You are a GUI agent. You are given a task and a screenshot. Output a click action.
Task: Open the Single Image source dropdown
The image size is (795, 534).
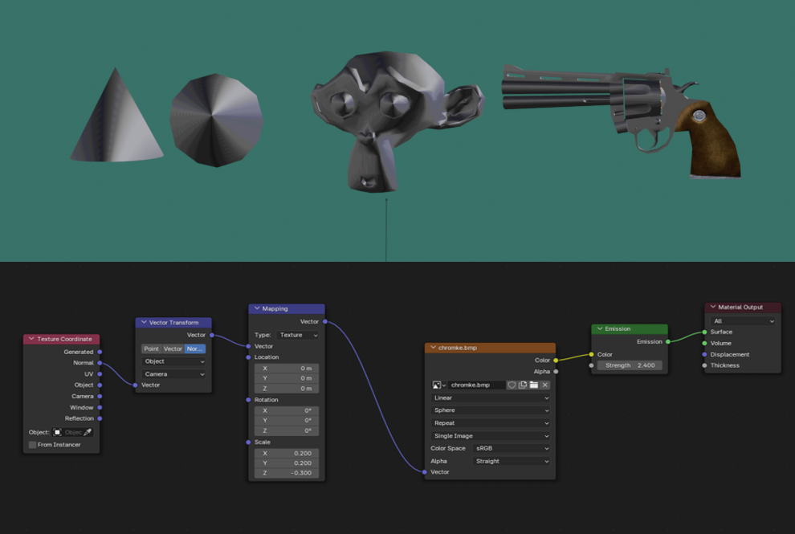pyautogui.click(x=491, y=436)
